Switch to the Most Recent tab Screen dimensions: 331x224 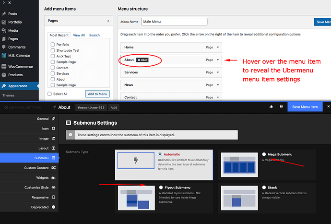pos(59,35)
